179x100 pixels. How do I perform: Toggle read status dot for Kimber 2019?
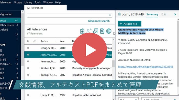[x=28, y=68]
